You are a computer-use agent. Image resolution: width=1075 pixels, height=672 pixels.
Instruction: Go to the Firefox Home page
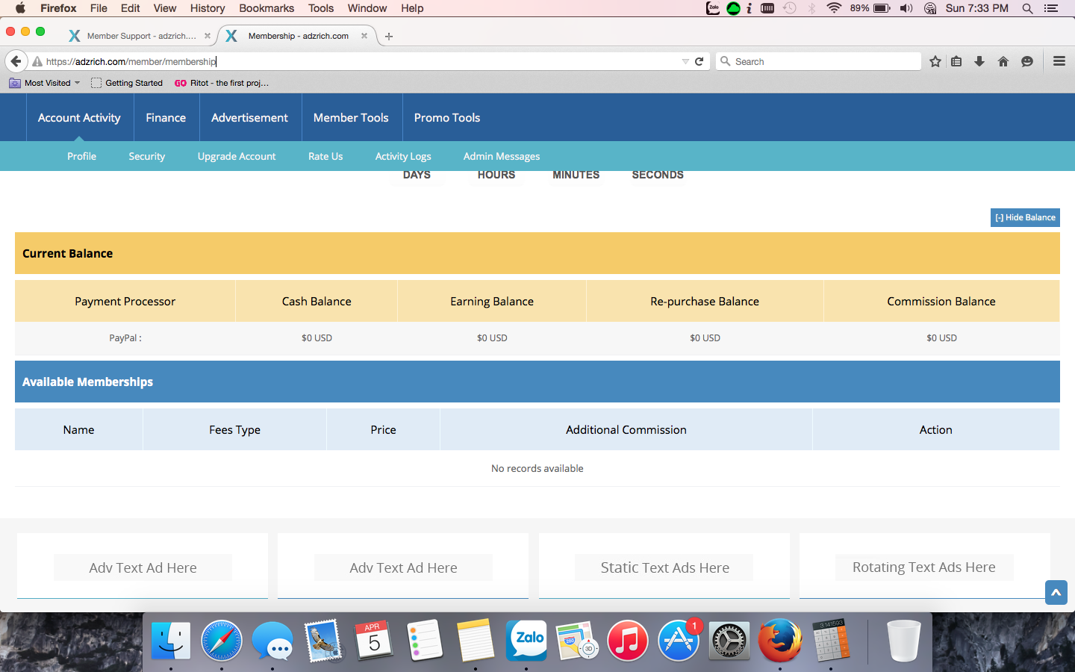(x=1003, y=61)
